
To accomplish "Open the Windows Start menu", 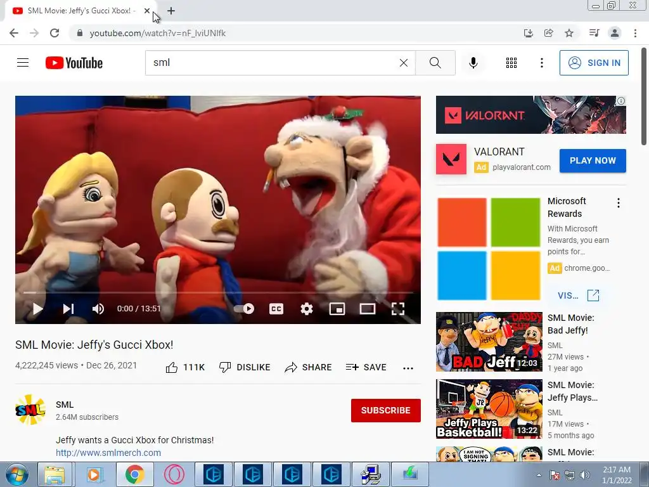I will pos(16,474).
